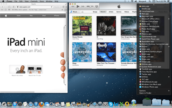Switch to Genres tab in iTunes

pyautogui.click(x=119, y=12)
